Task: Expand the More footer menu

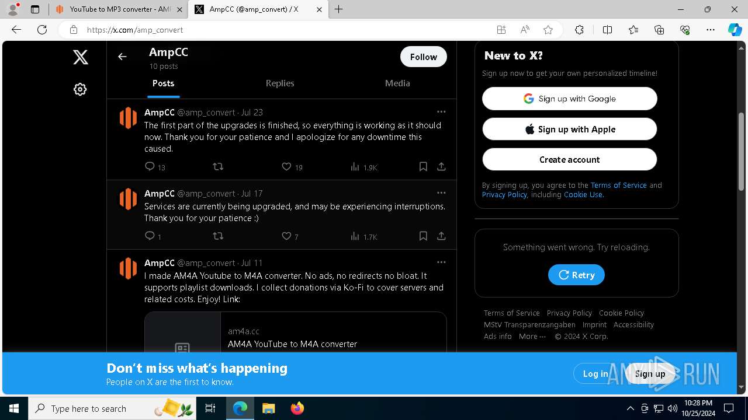Action: [x=532, y=337]
